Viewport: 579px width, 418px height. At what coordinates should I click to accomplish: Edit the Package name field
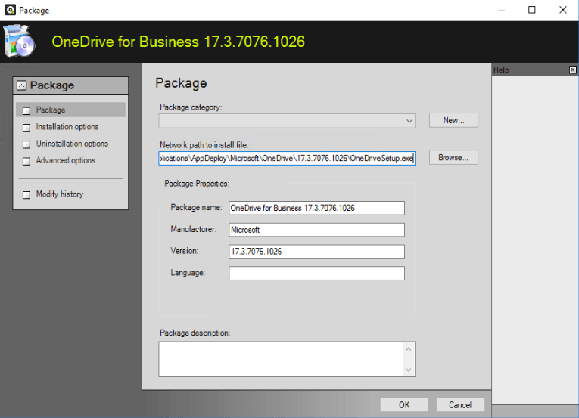pyautogui.click(x=316, y=208)
